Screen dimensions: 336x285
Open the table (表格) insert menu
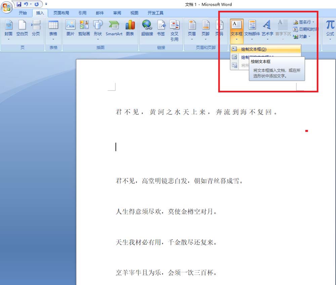point(53,30)
